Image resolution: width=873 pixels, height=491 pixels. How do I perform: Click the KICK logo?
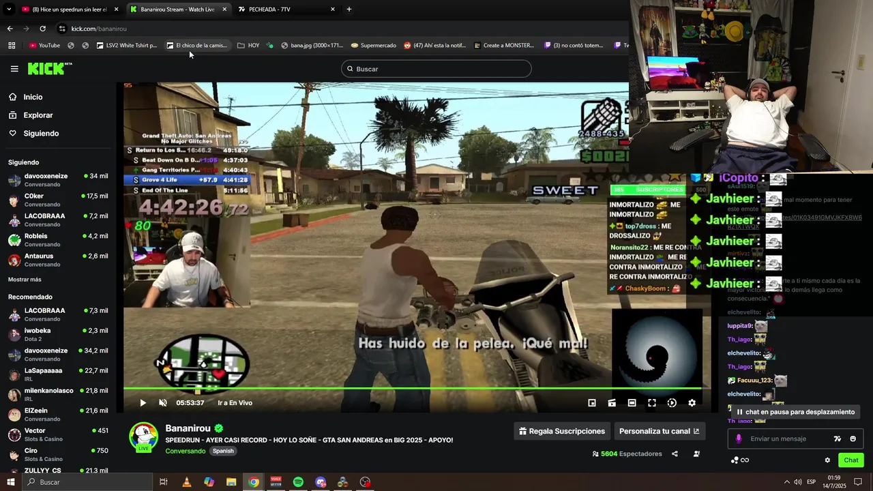tap(49, 68)
